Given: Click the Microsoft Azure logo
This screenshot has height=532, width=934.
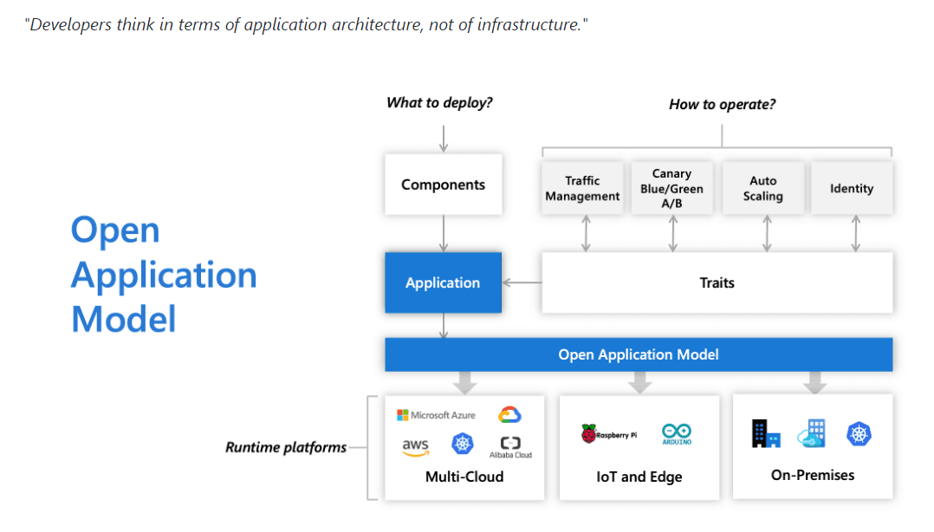Looking at the screenshot, I should click(436, 416).
